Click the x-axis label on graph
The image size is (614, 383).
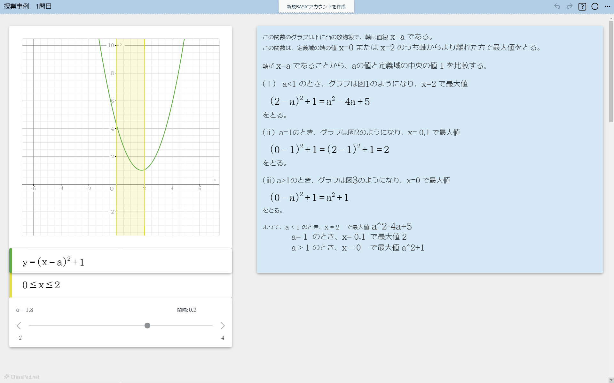pyautogui.click(x=215, y=180)
